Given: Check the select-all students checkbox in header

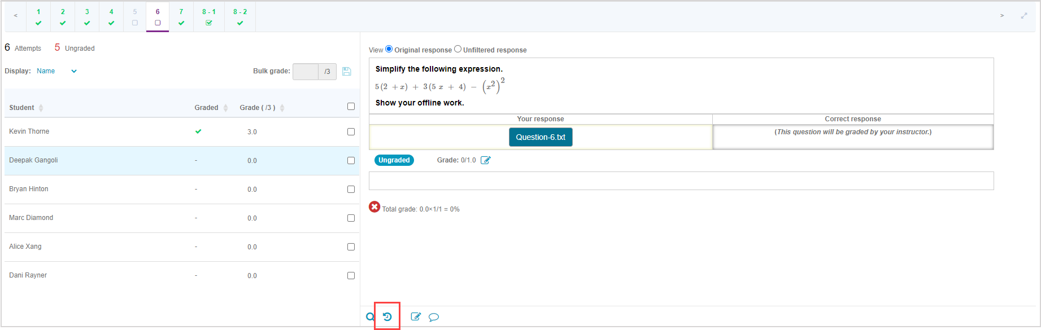Looking at the screenshot, I should click(351, 107).
